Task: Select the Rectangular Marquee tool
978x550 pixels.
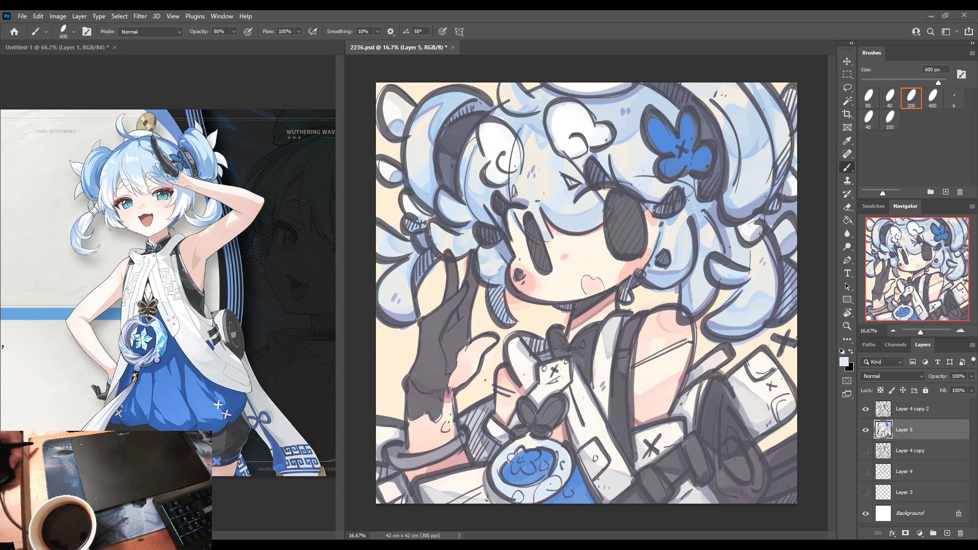Action: tap(847, 74)
